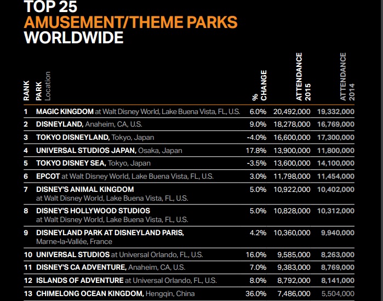Click the Amusement/Theme Parks orange heading
Screen dimensions: 383x301
coord(130,22)
